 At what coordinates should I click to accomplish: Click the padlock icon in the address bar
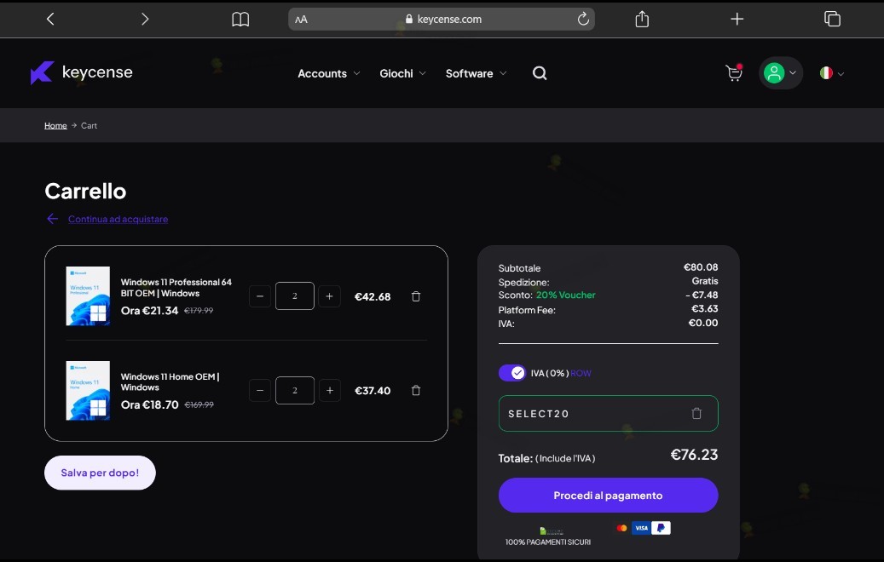point(409,19)
